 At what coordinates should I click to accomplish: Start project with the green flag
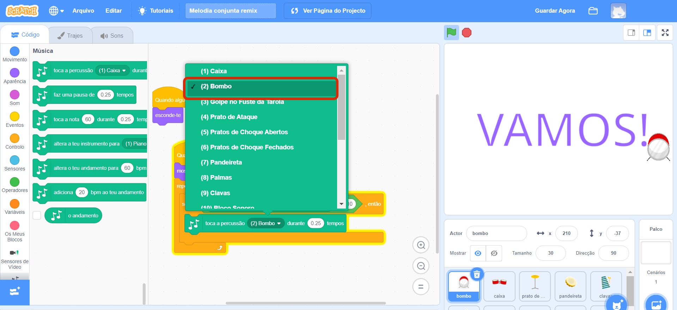coord(451,33)
